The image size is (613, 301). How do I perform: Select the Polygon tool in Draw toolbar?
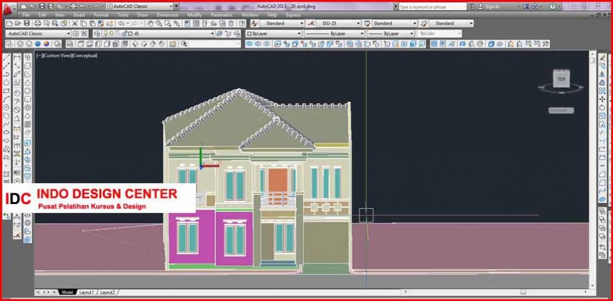6,83
